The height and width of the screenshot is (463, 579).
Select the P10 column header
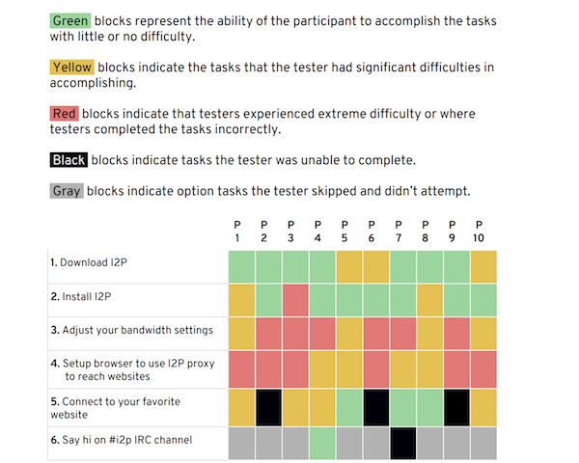point(480,231)
